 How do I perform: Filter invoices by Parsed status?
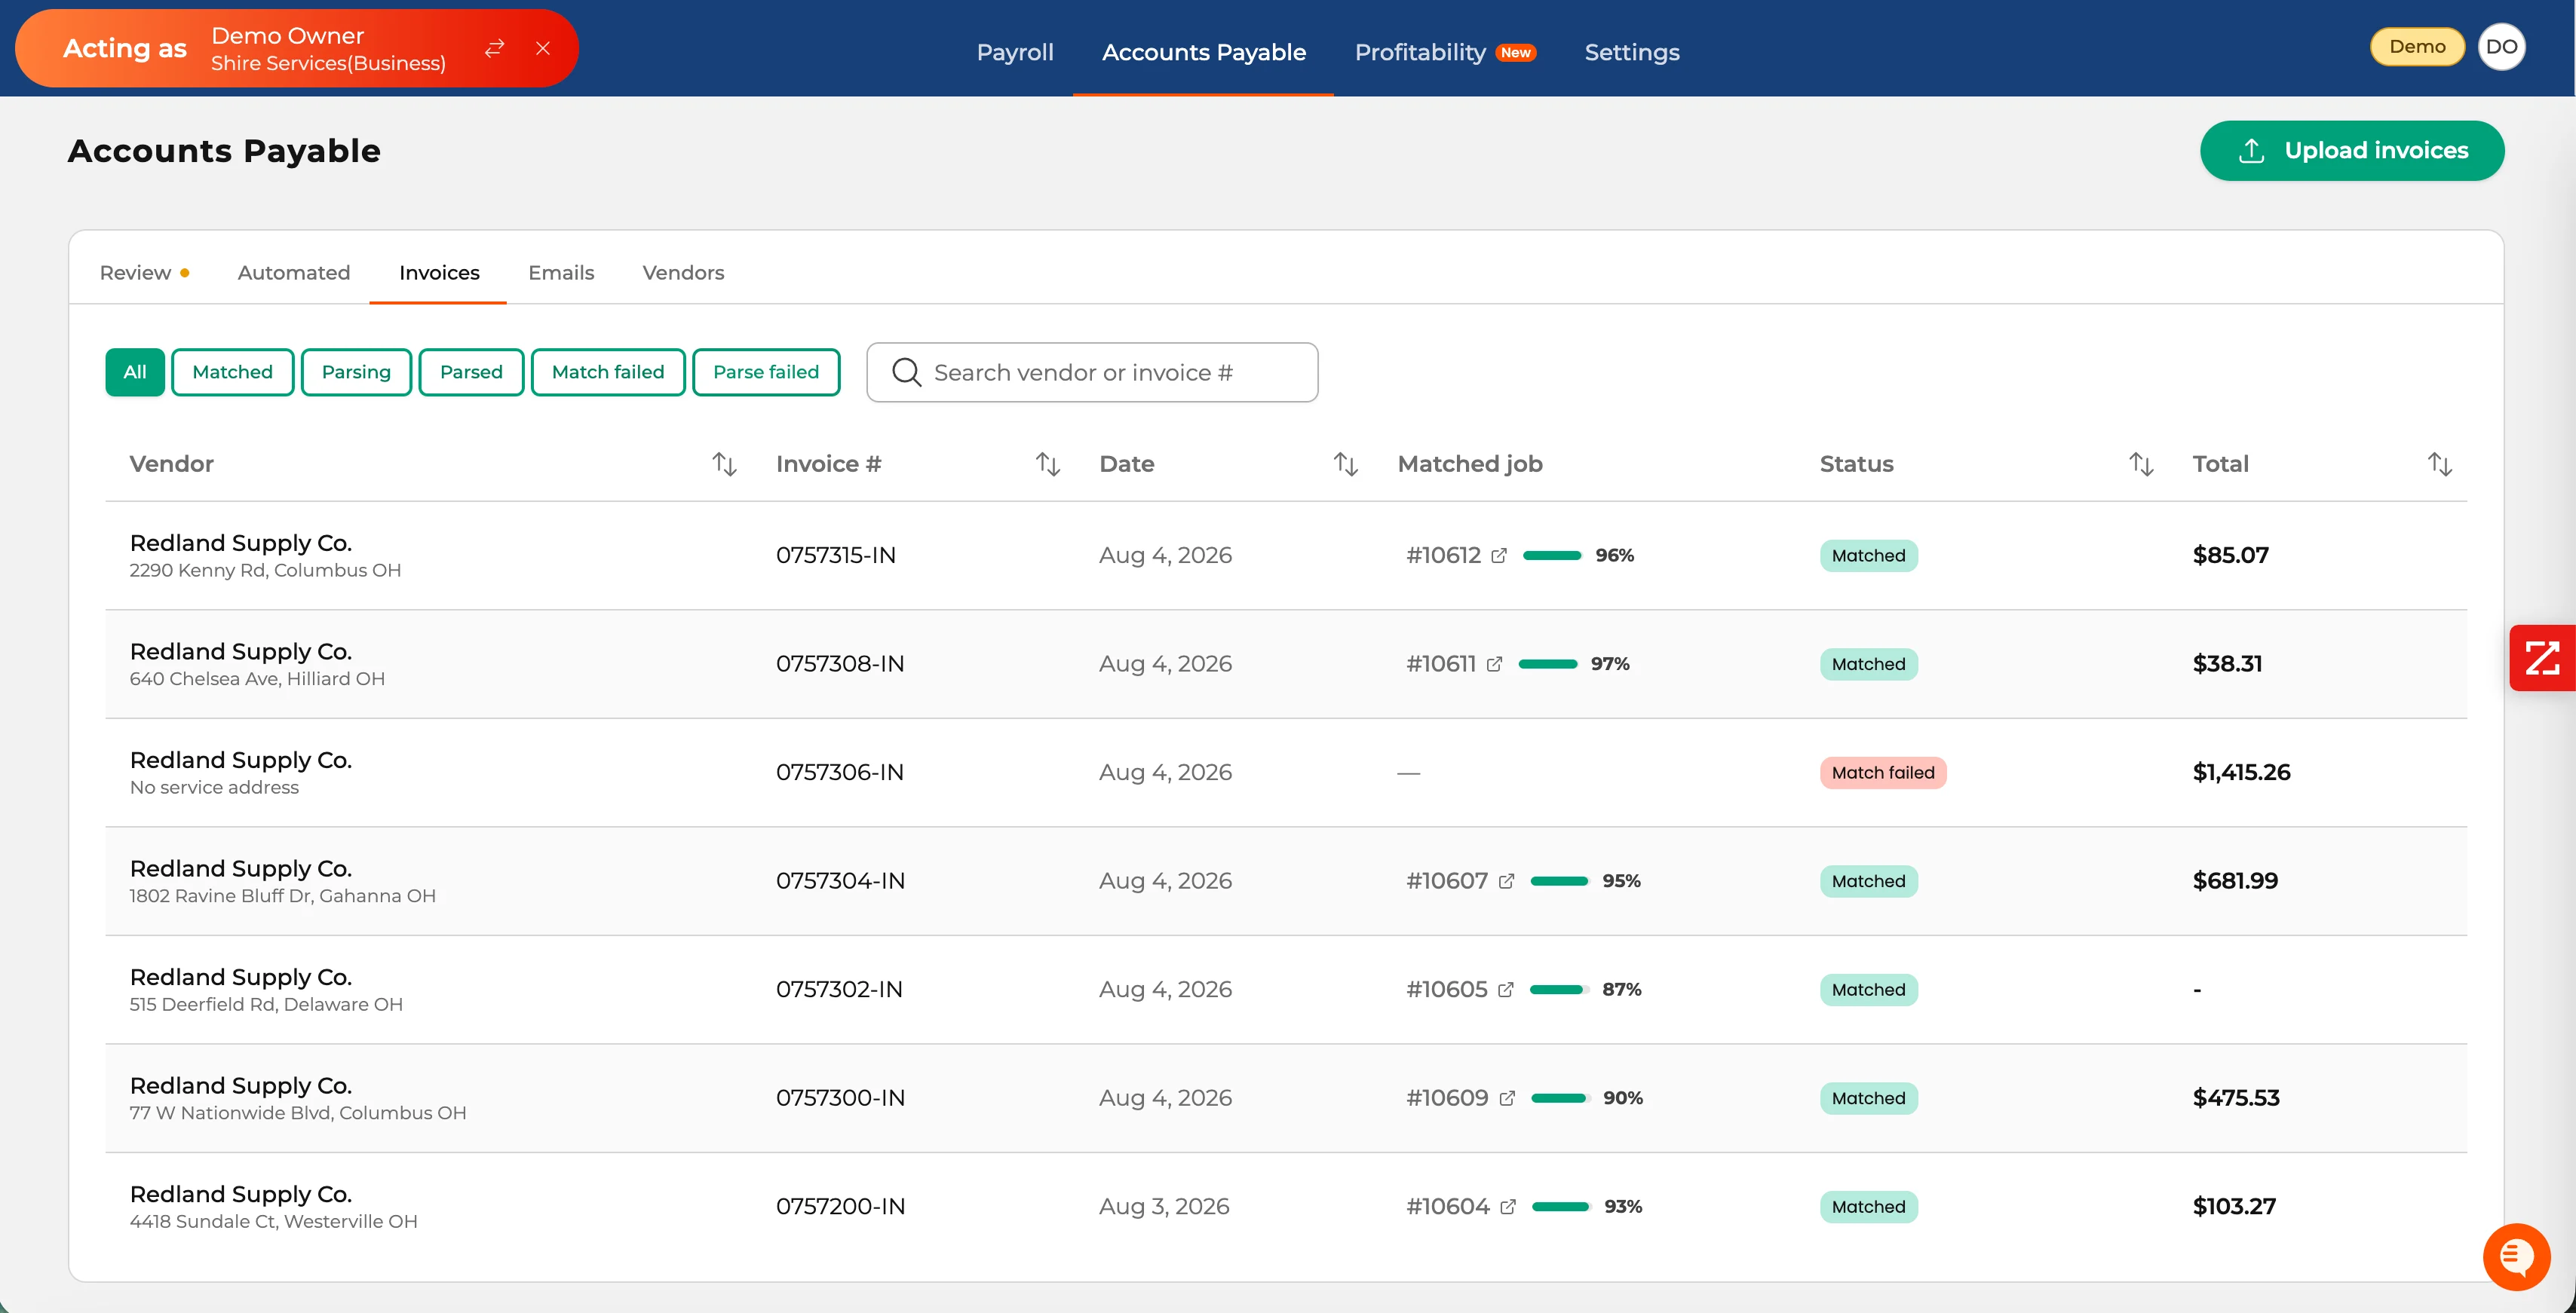471,372
